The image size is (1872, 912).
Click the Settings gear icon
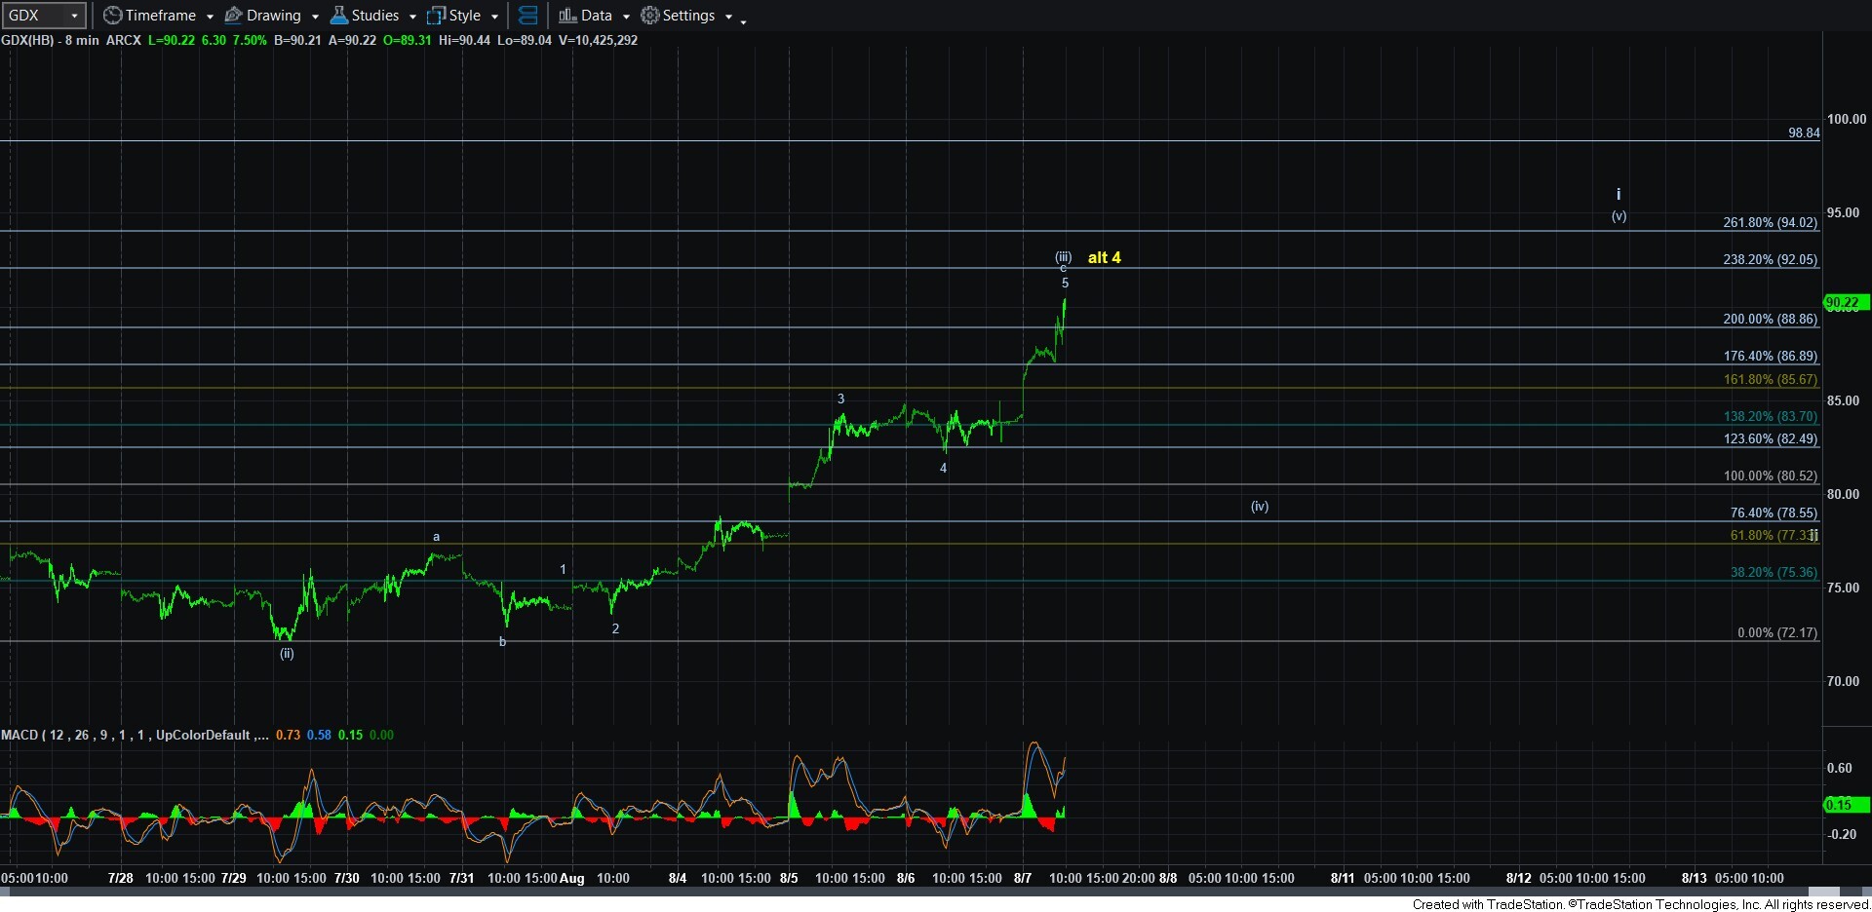649,16
